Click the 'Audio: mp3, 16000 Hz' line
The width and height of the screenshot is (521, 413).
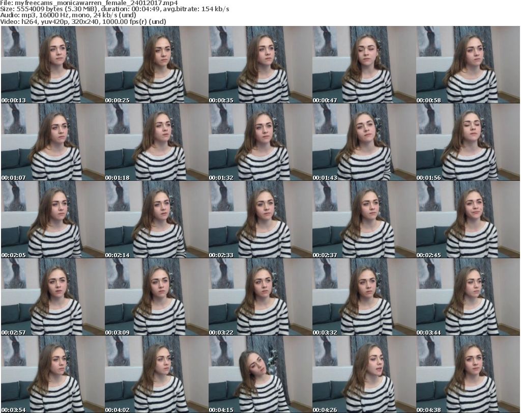point(68,15)
